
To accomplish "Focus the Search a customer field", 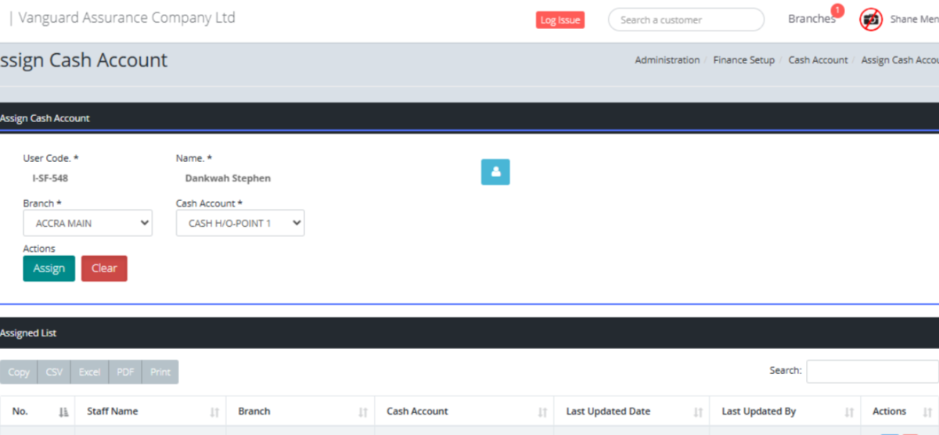I will click(685, 20).
